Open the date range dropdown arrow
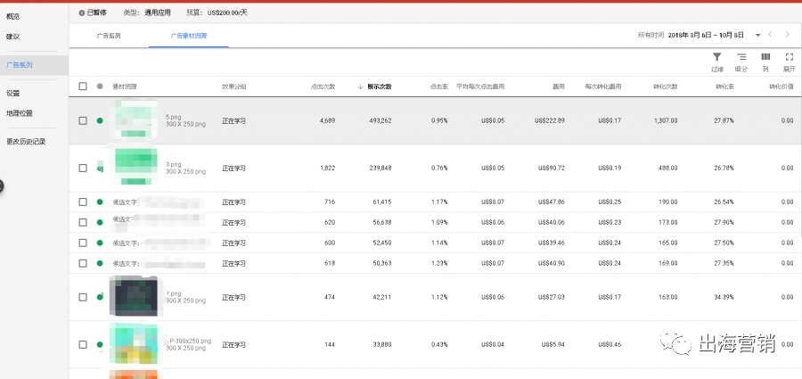This screenshot has width=802, height=379. [757, 36]
